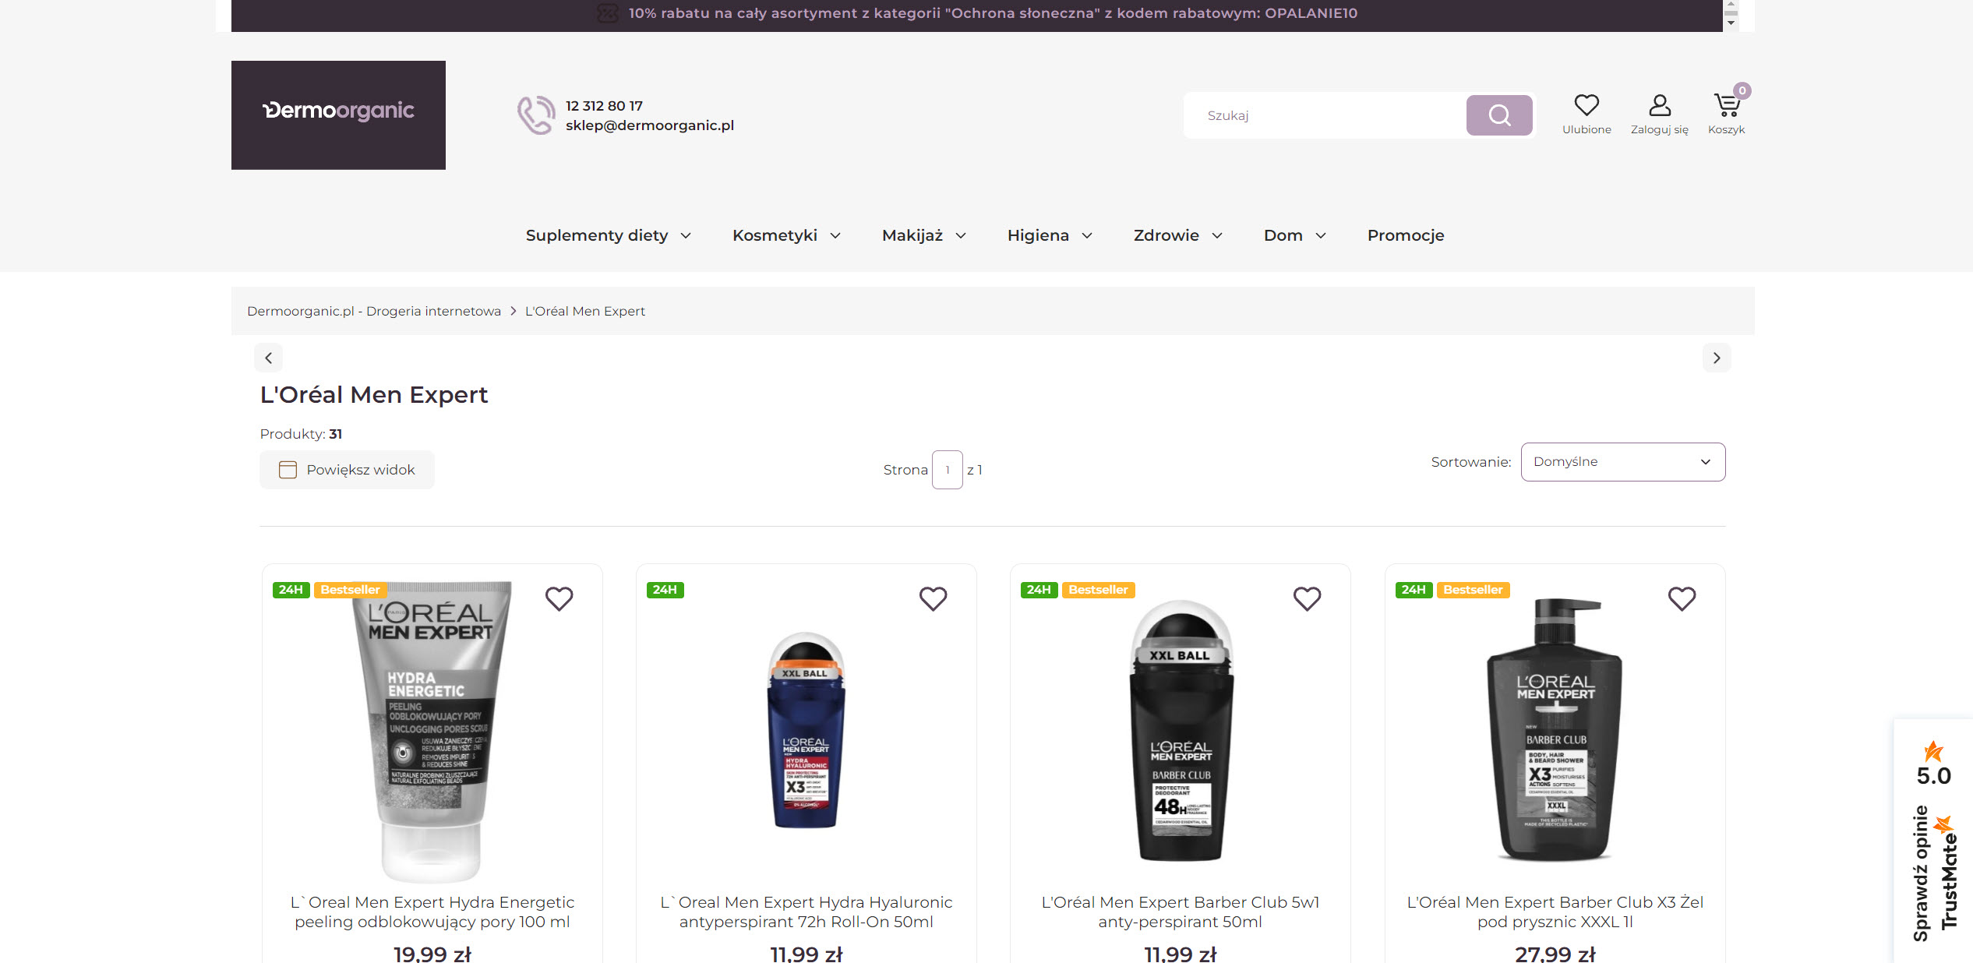Click 24H badge on Barber Club 5w1
1973x963 pixels.
tap(1039, 590)
